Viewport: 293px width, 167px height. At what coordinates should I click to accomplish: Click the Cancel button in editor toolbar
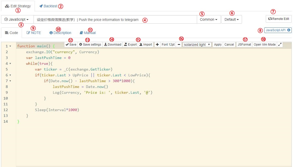coord(229,44)
